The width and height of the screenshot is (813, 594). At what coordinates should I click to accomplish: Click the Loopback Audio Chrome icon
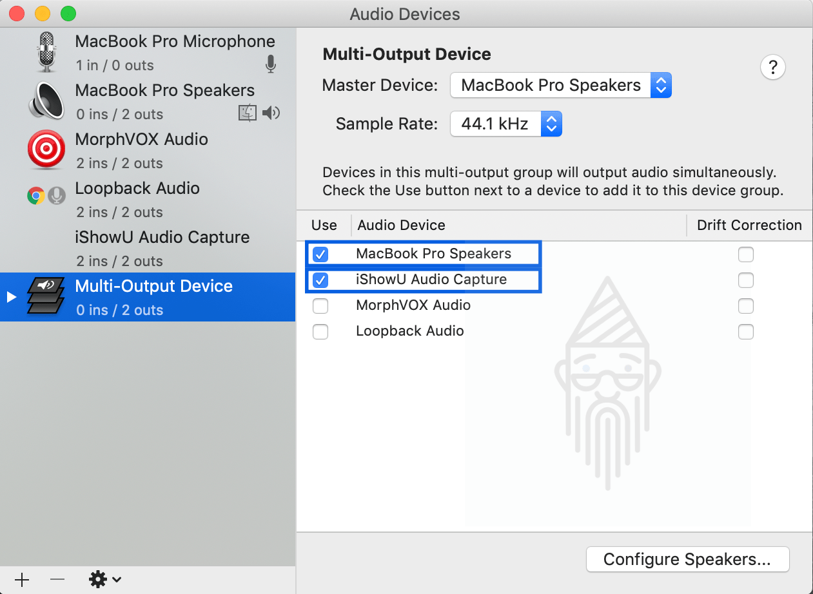pos(35,196)
